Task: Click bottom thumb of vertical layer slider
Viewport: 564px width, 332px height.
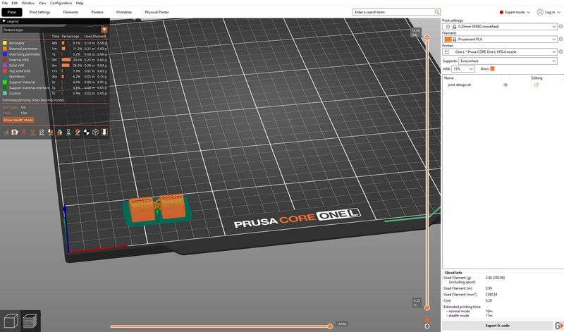Action: coord(427,308)
